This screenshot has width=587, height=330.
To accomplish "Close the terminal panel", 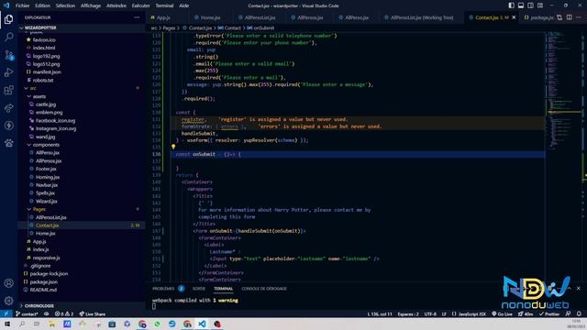I will pyautogui.click(x=579, y=289).
